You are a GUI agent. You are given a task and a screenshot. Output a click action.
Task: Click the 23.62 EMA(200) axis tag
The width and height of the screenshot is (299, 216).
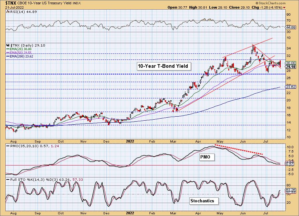click(291, 87)
